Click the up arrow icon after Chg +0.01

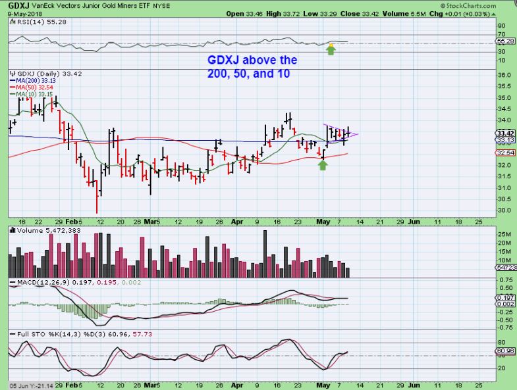click(493, 14)
